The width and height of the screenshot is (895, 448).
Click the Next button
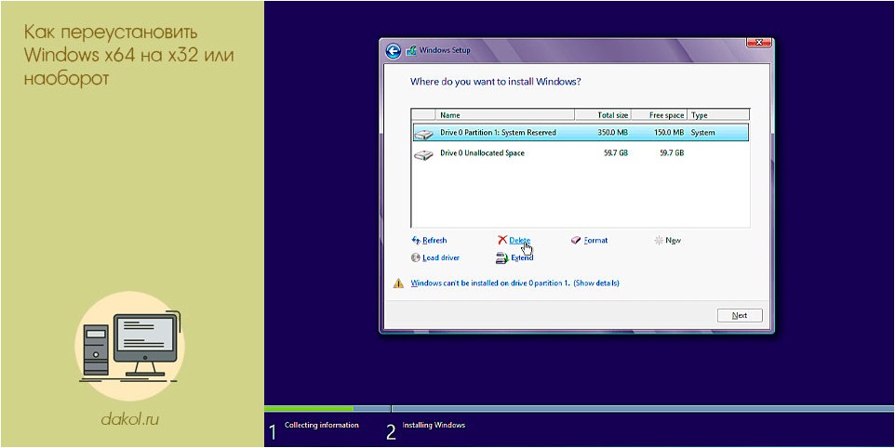[x=740, y=315]
